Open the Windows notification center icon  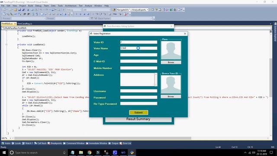pos(271,153)
